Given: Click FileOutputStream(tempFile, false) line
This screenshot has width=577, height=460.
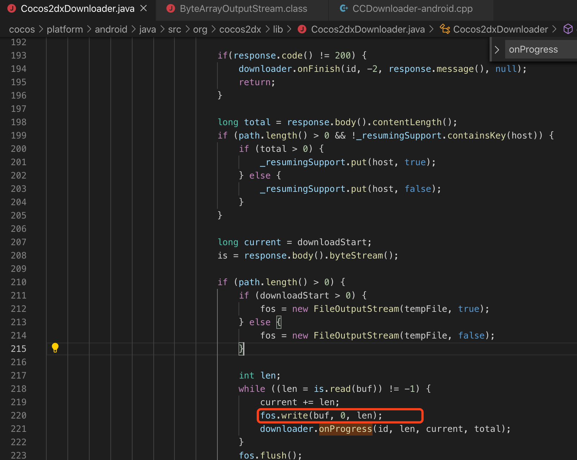Looking at the screenshot, I should 377,336.
